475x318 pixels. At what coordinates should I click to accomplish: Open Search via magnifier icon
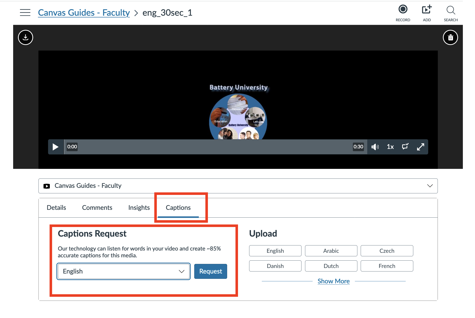coord(450,10)
